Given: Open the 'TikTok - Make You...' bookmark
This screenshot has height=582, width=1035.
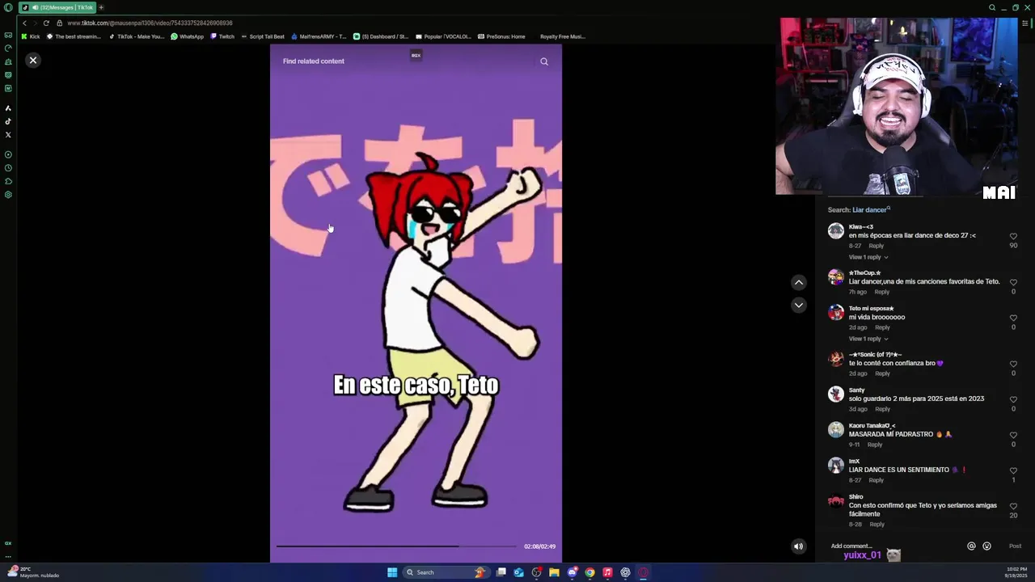Looking at the screenshot, I should point(137,36).
